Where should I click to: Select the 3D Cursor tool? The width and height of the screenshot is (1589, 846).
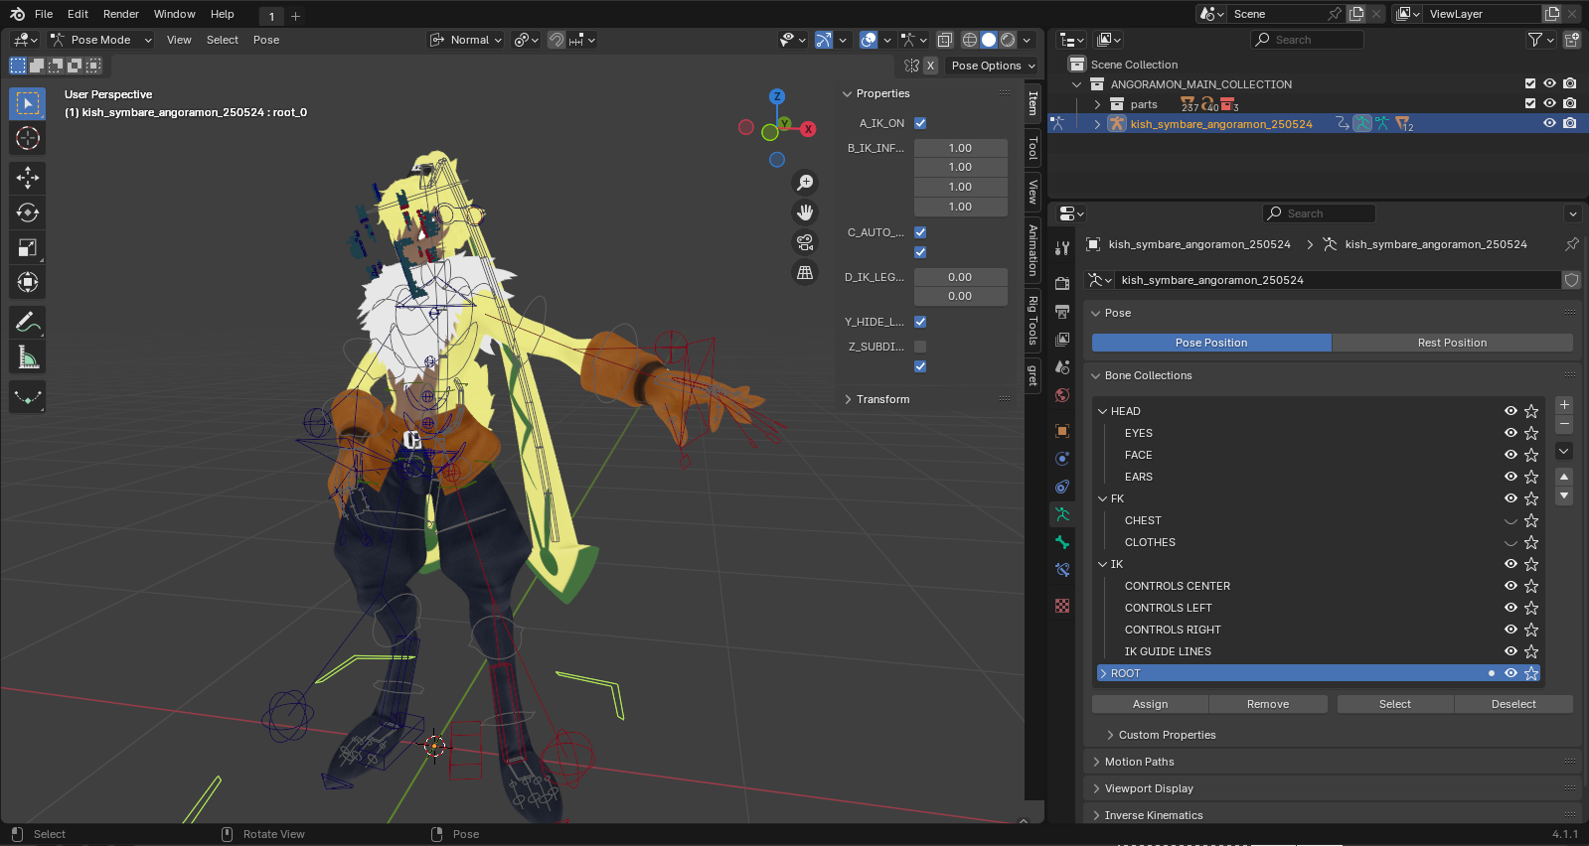click(x=28, y=138)
